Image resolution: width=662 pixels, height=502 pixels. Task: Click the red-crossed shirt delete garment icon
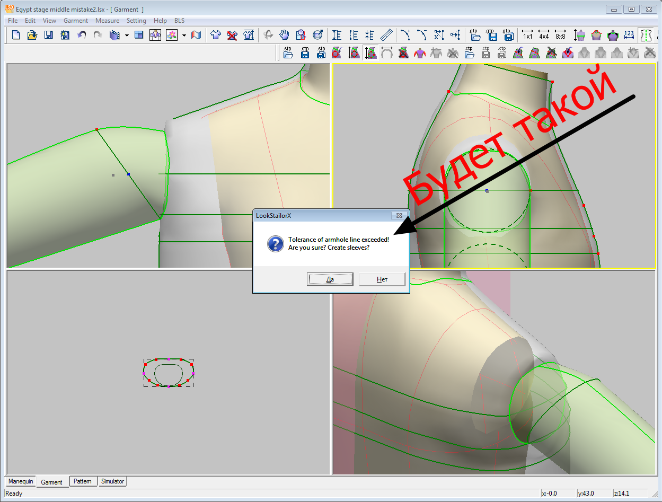pyautogui.click(x=232, y=35)
